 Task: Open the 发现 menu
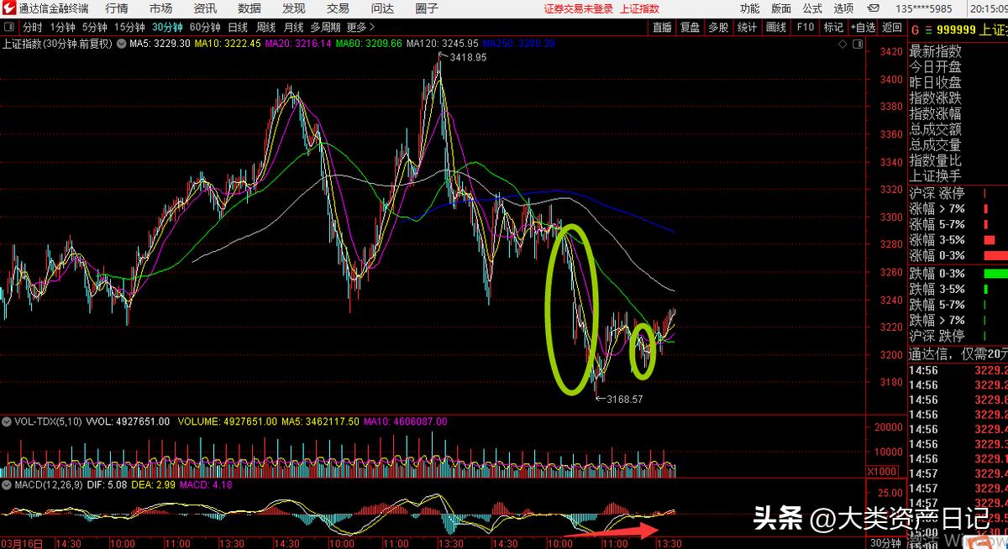(294, 8)
